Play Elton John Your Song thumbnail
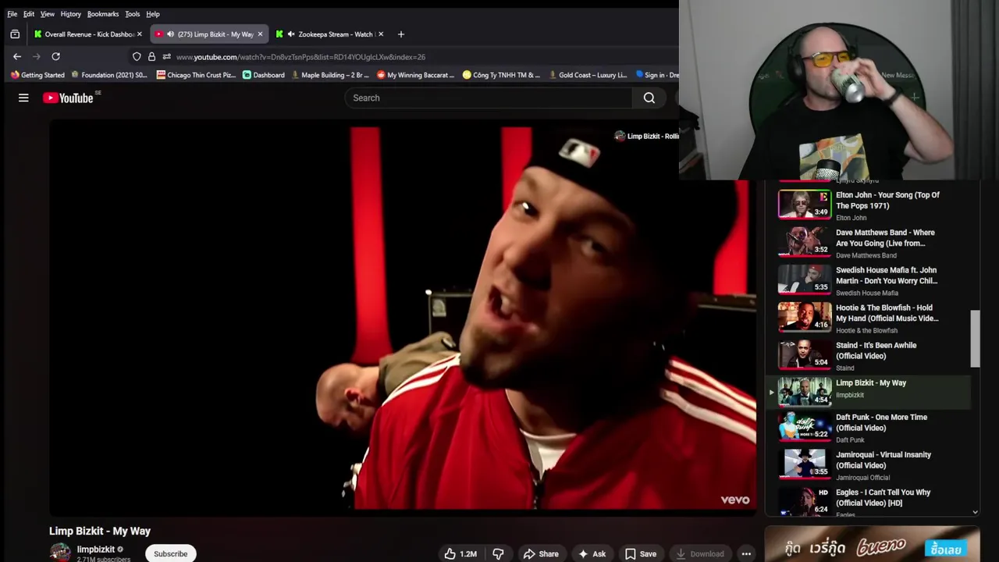Image resolution: width=999 pixels, height=562 pixels. [805, 205]
